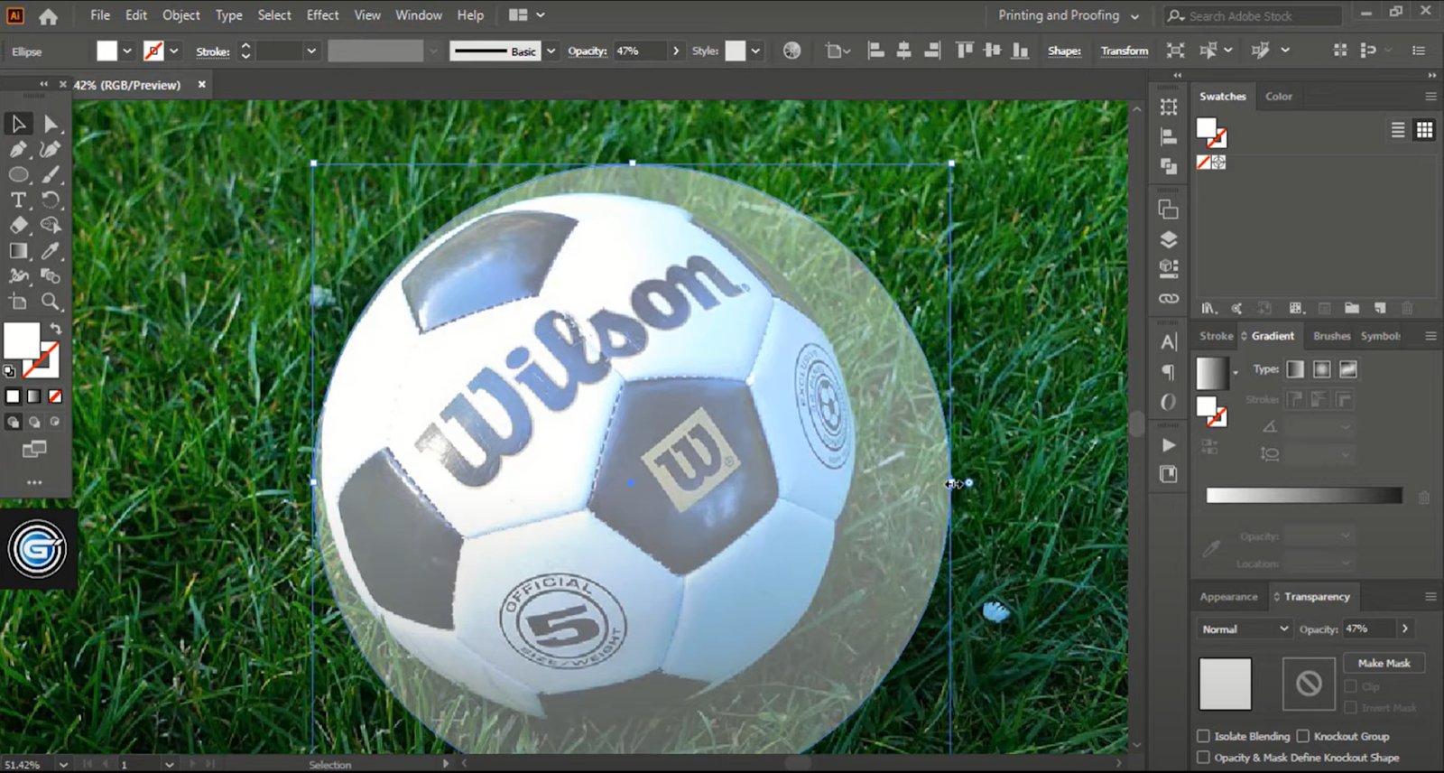
Task: Open the Pathfinder panel icon
Action: (1169, 166)
